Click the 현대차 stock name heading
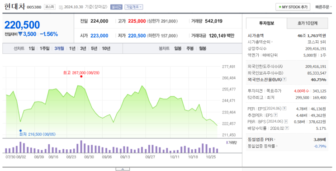Screen dimensions: 336x171 pyautogui.click(x=14, y=6)
